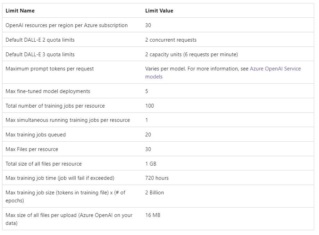Viewport: 319px width, 235px height.
Task: Click the 720 hours training time value
Action: pos(157,178)
